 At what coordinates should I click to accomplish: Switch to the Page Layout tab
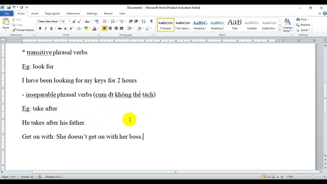click(52, 14)
